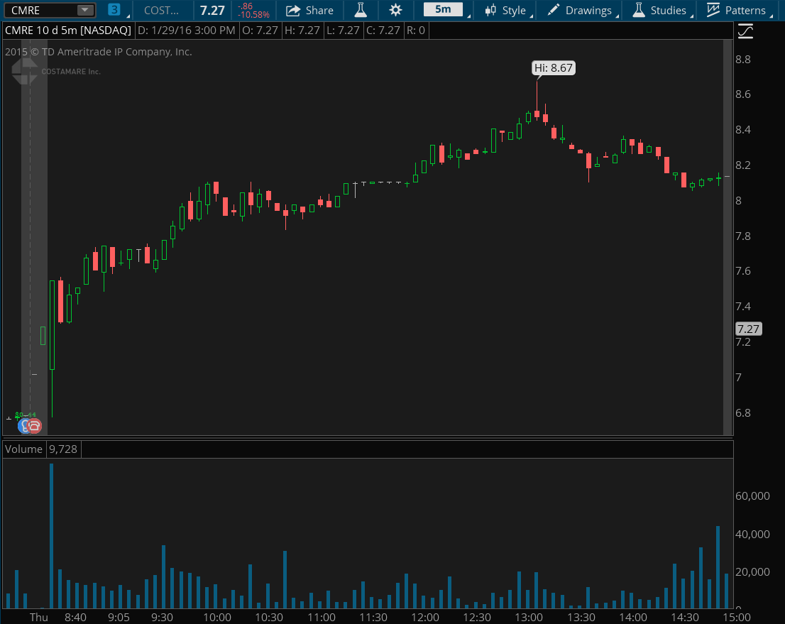Click the Hi: 8.67 price bubble

pos(554,68)
